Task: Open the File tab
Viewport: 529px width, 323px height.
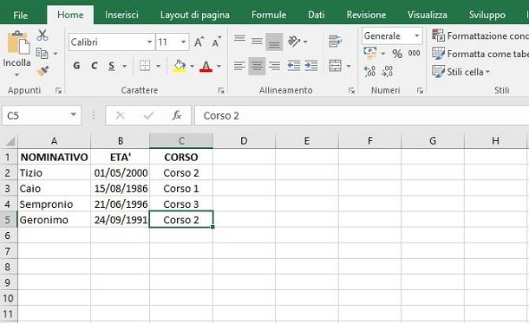Action: (20, 16)
